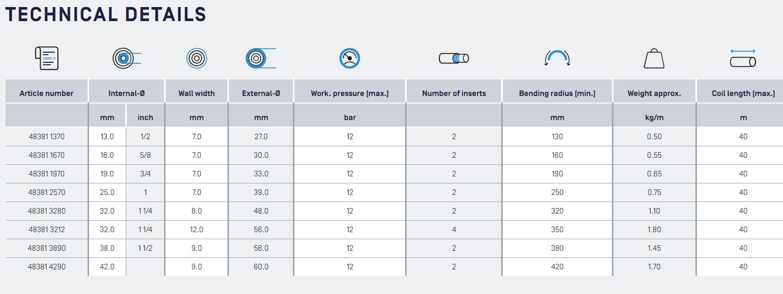Click the 1 1/2 inch value cell
The width and height of the screenshot is (783, 294).
tap(145, 248)
